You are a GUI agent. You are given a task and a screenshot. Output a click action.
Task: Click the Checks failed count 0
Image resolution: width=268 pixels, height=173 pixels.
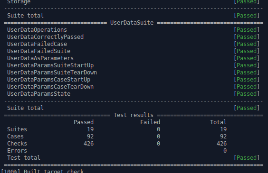158,144
